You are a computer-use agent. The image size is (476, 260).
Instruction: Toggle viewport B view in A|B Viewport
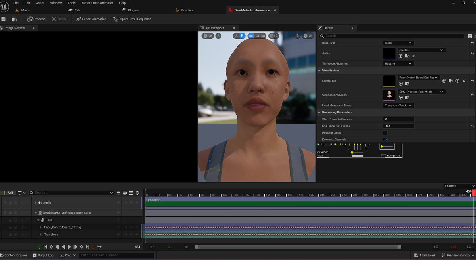(x=242, y=36)
